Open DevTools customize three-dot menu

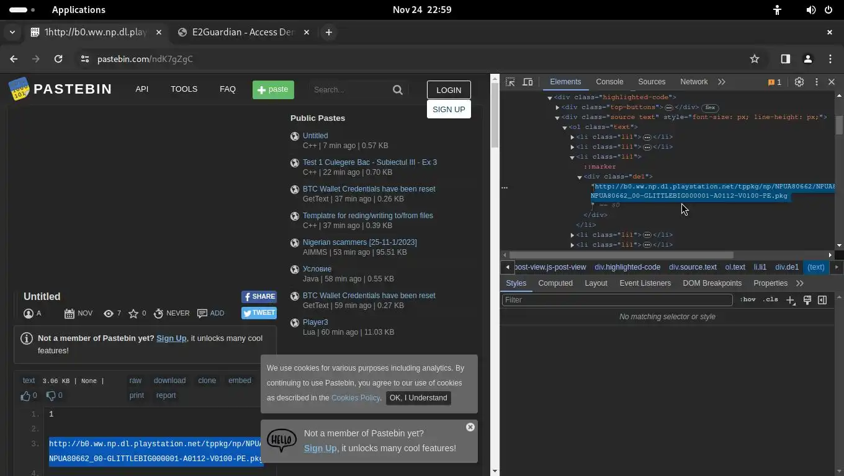[x=817, y=82]
